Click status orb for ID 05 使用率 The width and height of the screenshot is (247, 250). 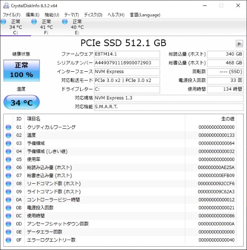point(8,159)
